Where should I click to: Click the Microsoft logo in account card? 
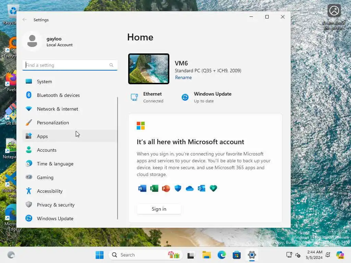click(x=141, y=126)
